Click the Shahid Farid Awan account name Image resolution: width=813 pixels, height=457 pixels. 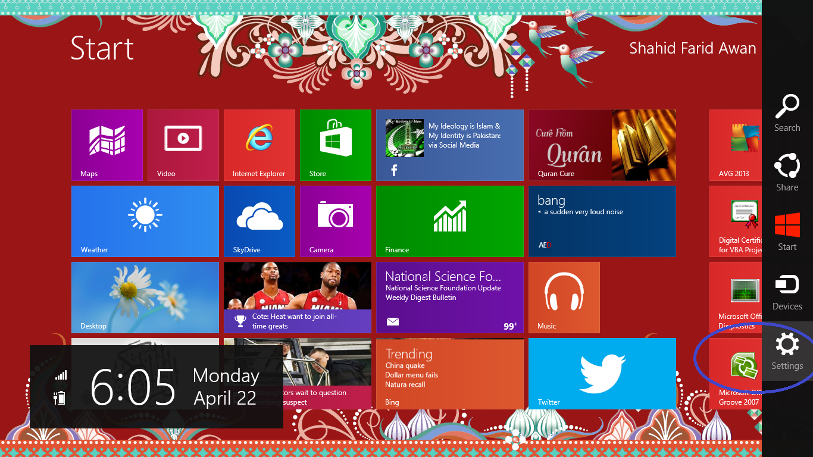click(x=693, y=48)
